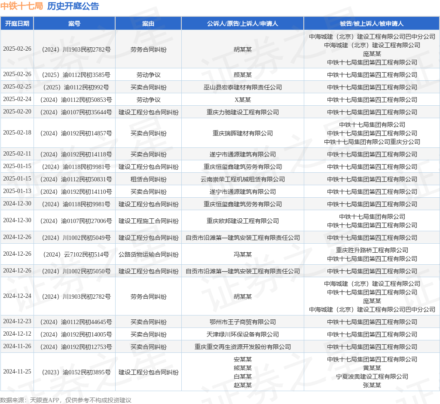440x404 pixels.
Task: Click defendant 张某某
Action: (x=372, y=385)
